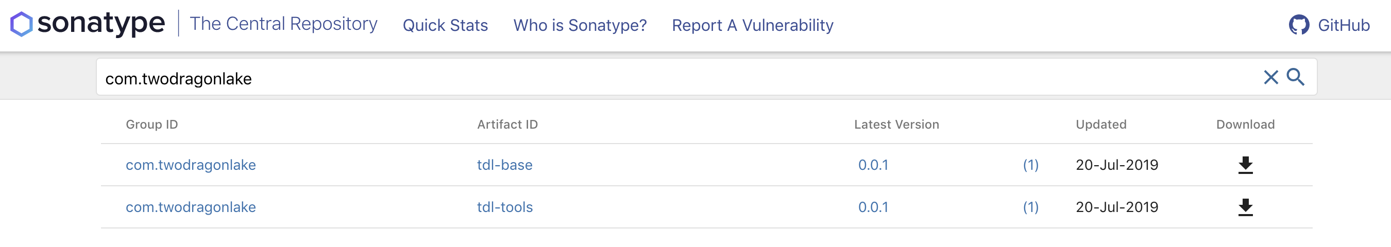Click the Sonatype hexagon logo
Image resolution: width=1391 pixels, height=247 pixels.
pyautogui.click(x=22, y=24)
